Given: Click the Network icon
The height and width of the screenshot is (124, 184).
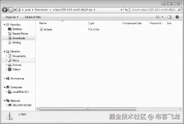Looking at the screenshot, I should [x=8, y=101].
